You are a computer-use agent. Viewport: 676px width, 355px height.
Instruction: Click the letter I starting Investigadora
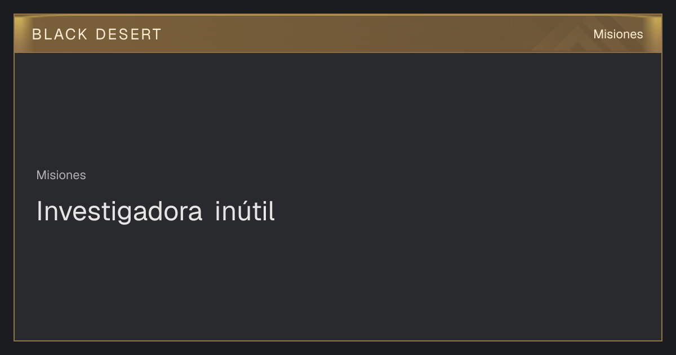click(x=39, y=212)
